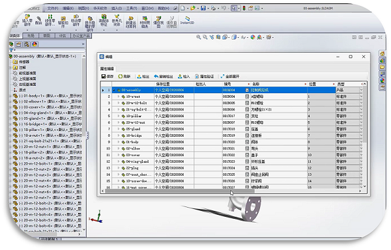The width and height of the screenshot is (391, 250).
Task: Click the 线性零部件阵列 toolbar icon
Action: (x=50, y=21)
